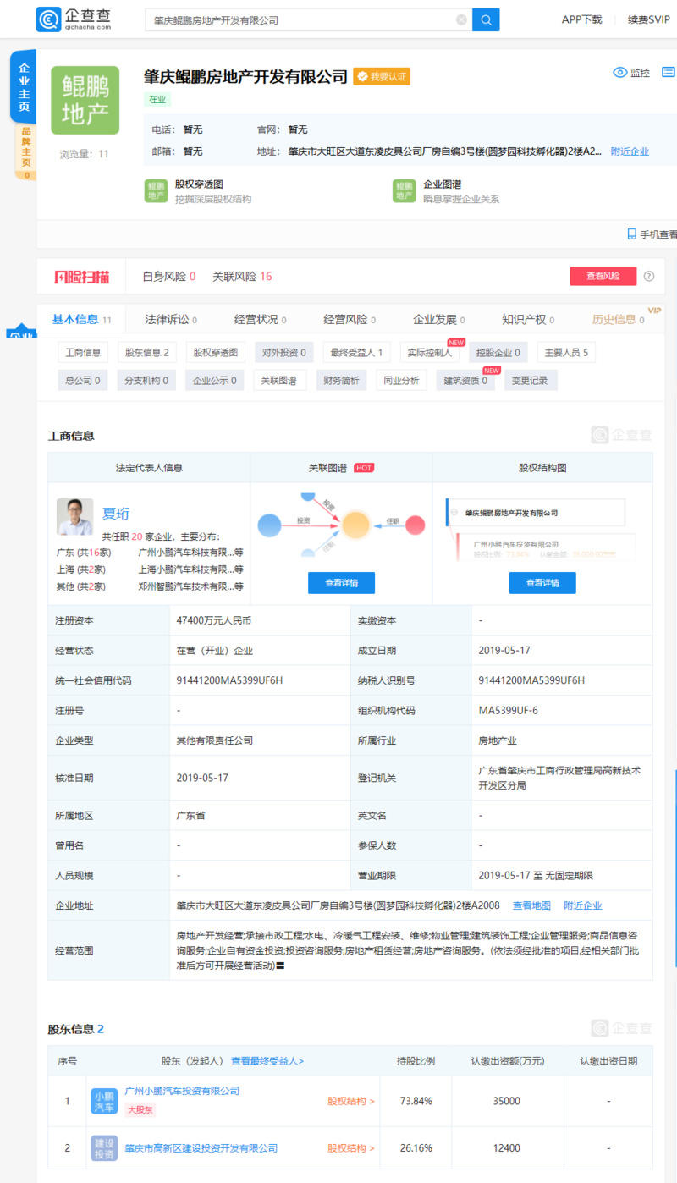
Task: Collapse the 肇庆鲲鹏房地产 node in 股权结构图
Action: pyautogui.click(x=454, y=513)
